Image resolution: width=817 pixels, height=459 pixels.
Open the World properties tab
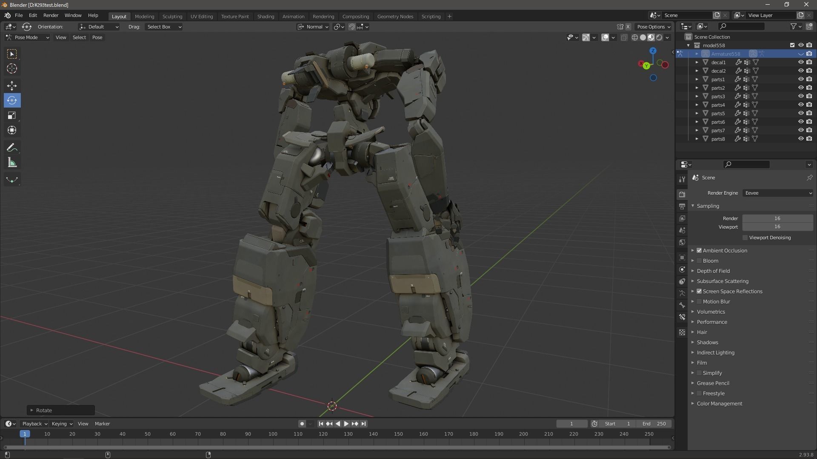[x=682, y=242]
